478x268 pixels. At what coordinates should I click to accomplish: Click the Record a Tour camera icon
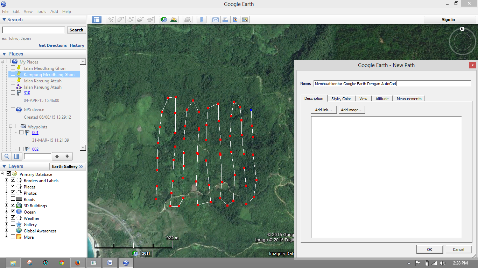150,20
